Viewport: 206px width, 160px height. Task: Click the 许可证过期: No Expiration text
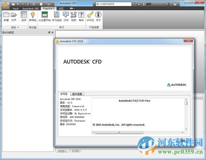coord(75,113)
